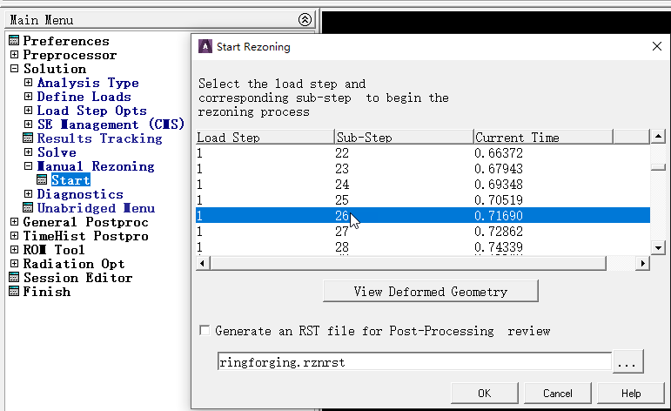Image resolution: width=671 pixels, height=411 pixels.
Task: Expand SE Management (CMS) node
Action: [x=28, y=125]
